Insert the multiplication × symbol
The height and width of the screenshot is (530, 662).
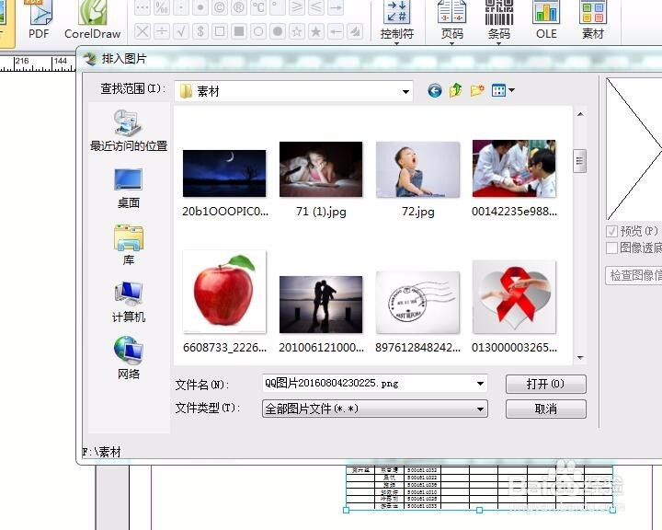(x=143, y=31)
